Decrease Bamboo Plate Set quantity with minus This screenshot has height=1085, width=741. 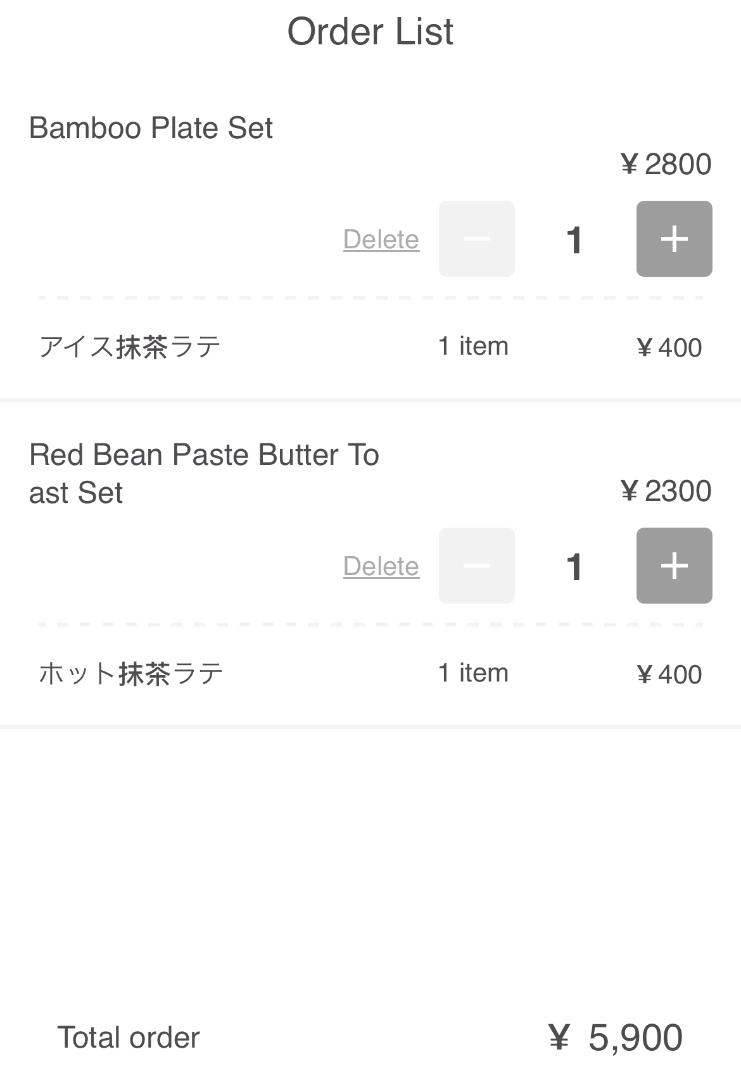coord(476,239)
